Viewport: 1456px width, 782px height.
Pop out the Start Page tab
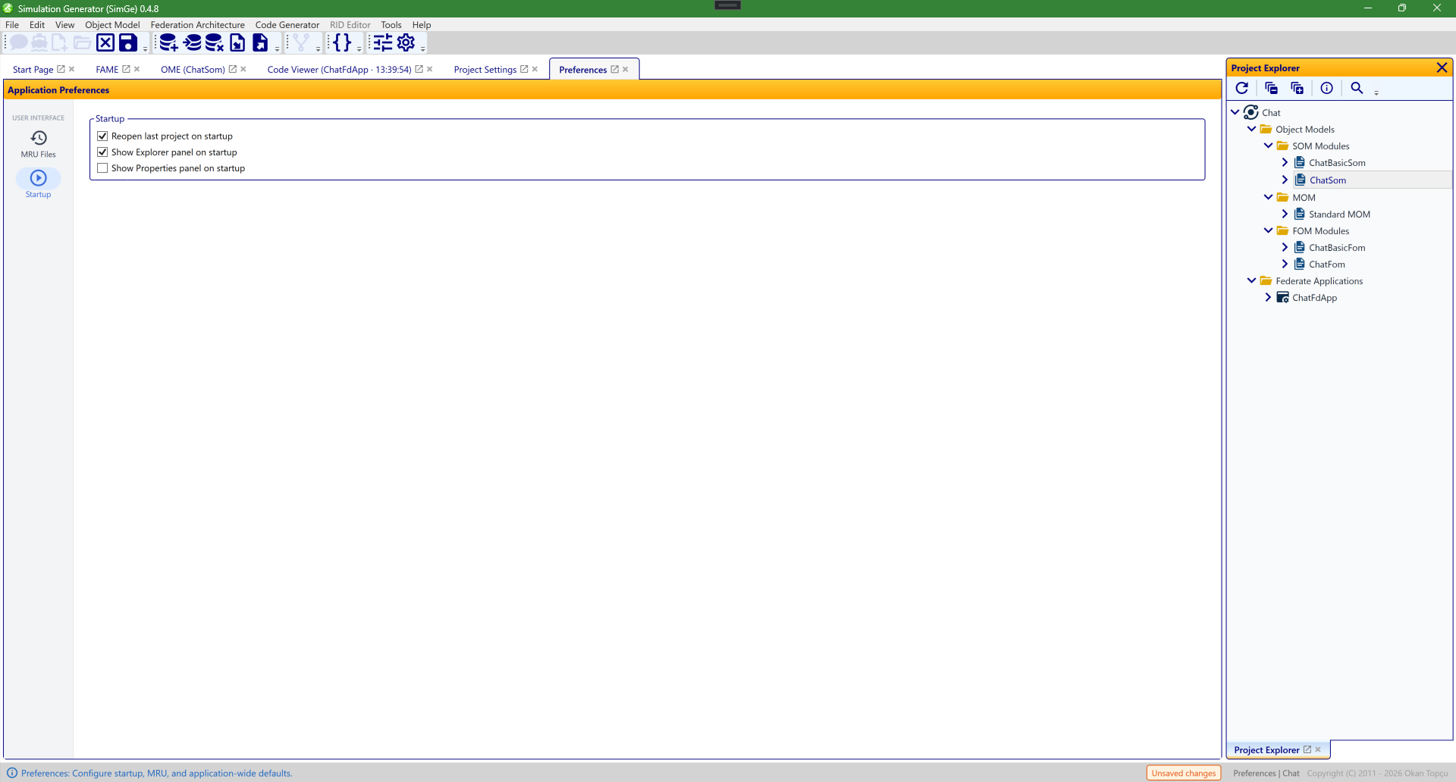point(61,69)
